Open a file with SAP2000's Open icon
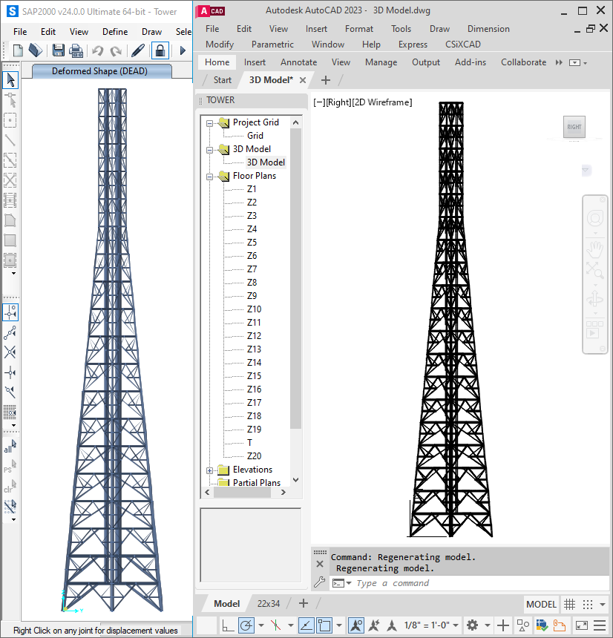Image resolution: width=613 pixels, height=638 pixels. click(36, 50)
